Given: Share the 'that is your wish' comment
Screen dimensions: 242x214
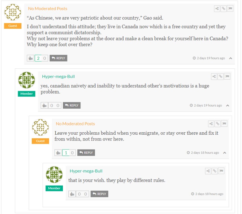Looking at the screenshot, I should [x=208, y=171].
